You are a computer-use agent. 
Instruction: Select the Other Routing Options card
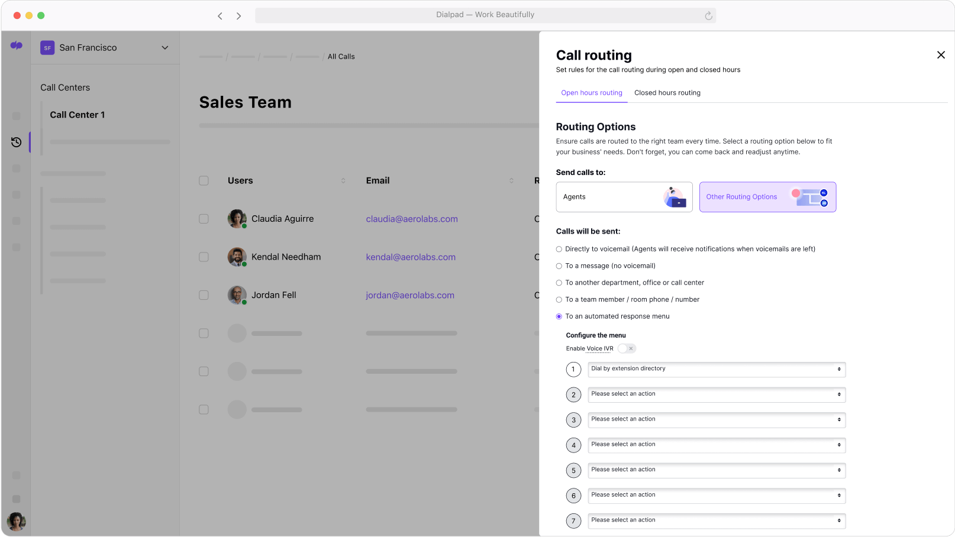click(x=767, y=197)
